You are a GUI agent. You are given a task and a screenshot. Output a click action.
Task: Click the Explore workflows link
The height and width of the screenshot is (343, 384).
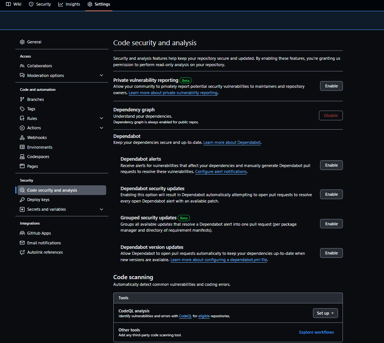(x=316, y=332)
